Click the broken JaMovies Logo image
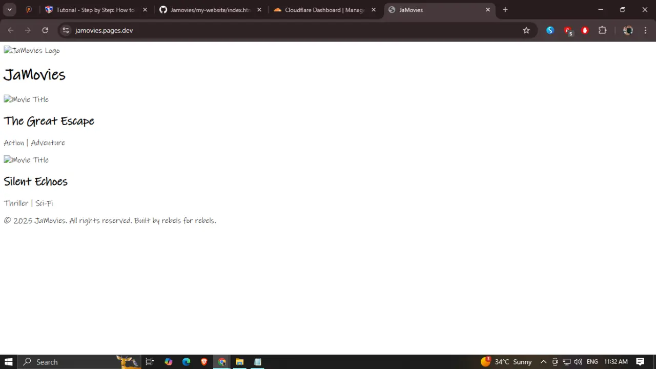Viewport: 656px width, 369px height. coord(32,50)
